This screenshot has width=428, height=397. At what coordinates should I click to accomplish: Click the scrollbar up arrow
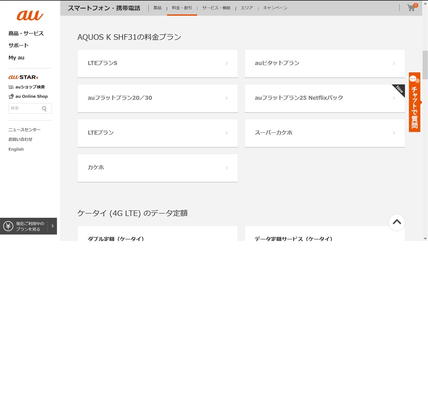425,3
